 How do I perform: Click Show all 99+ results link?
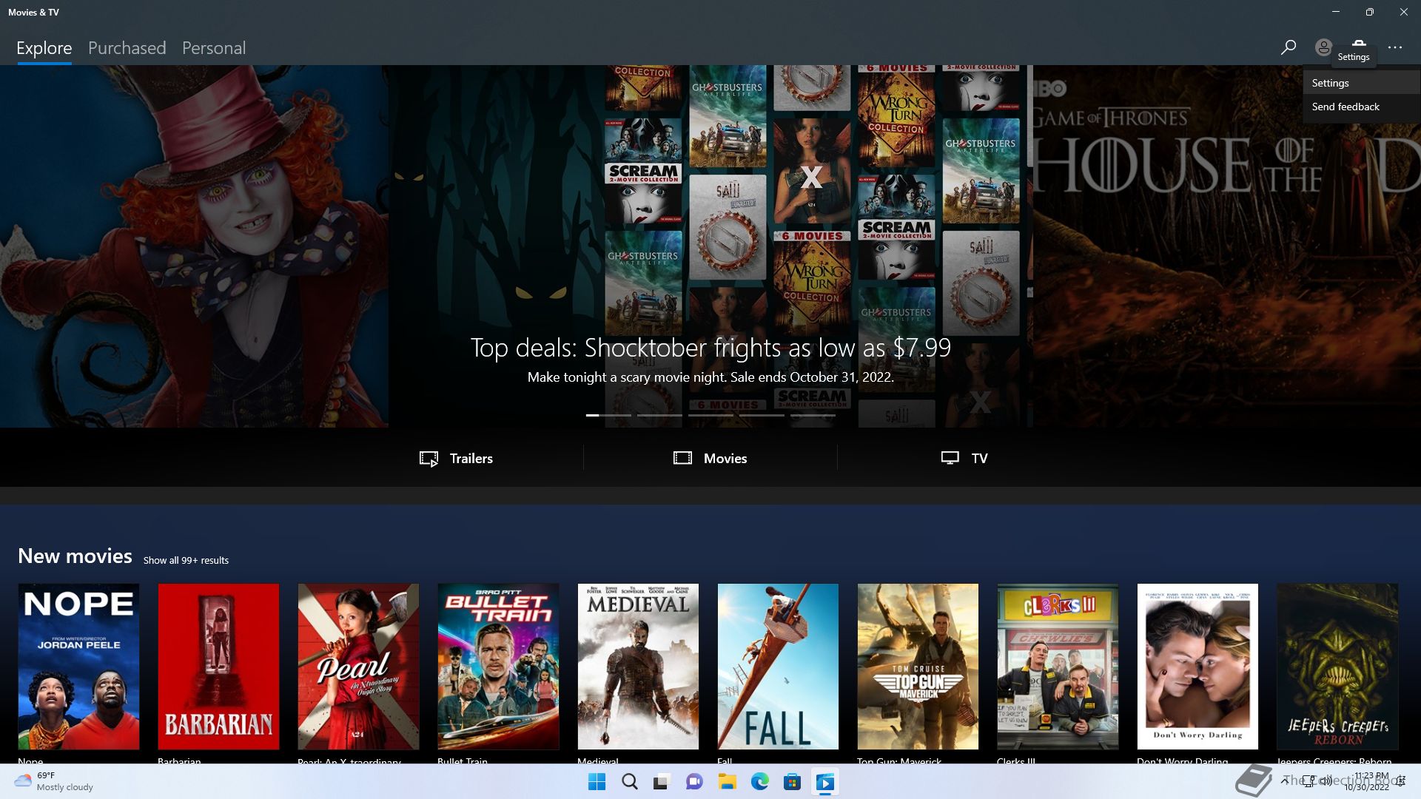(x=186, y=560)
